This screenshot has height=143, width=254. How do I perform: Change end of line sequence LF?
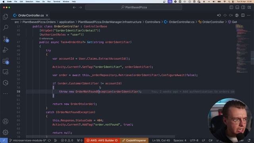(204, 140)
